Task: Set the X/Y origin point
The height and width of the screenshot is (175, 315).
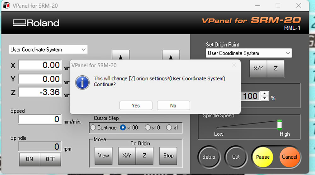Action: point(258,68)
